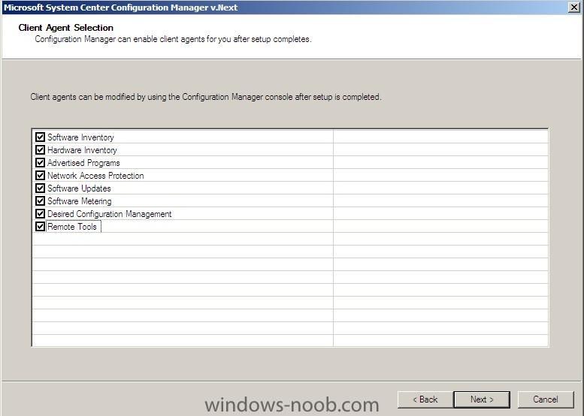Toggle the Remote Tools checkbox
The height and width of the screenshot is (416, 584).
[41, 226]
